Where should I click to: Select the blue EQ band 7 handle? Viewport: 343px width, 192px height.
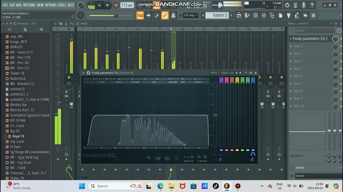pyautogui.click(x=253, y=80)
